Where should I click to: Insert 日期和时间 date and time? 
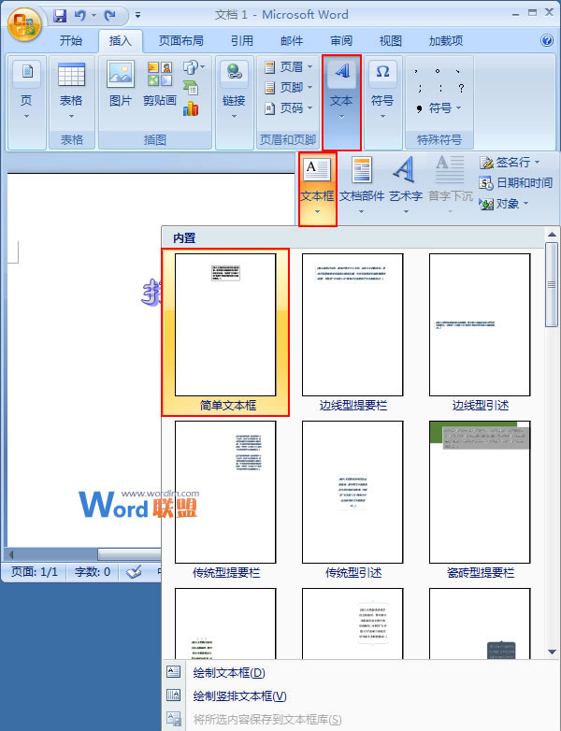click(x=515, y=183)
